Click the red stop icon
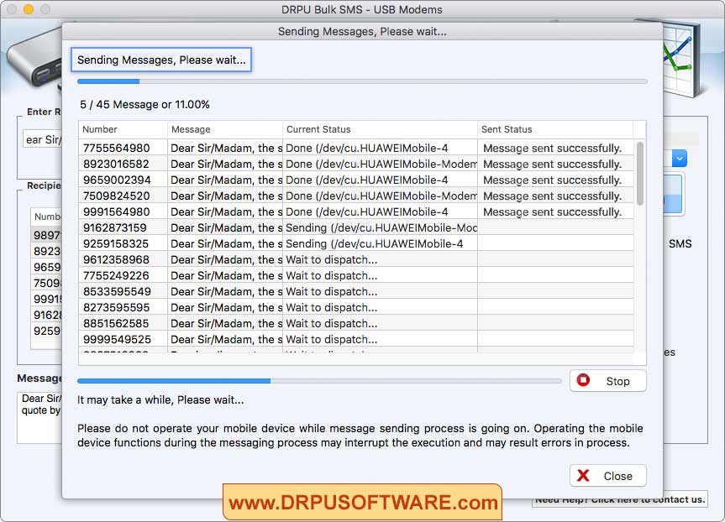This screenshot has width=725, height=522. [x=584, y=380]
